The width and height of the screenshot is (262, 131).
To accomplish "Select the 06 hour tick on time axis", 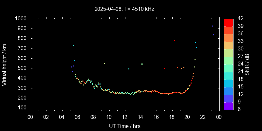I will pyautogui.click(x=78, y=117).
